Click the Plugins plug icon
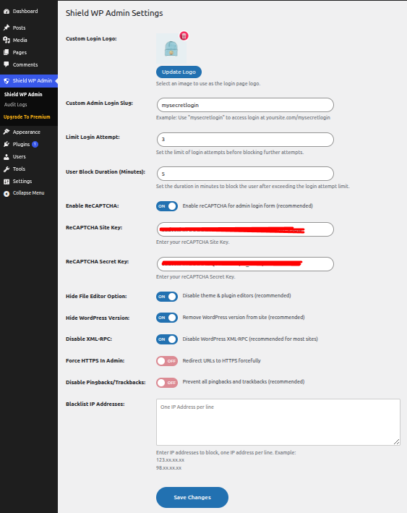407x513 pixels. point(7,144)
